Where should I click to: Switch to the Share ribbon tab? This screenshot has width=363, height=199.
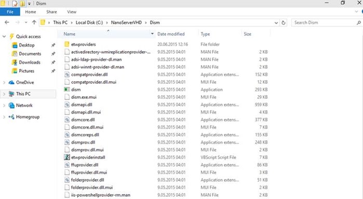coord(51,12)
